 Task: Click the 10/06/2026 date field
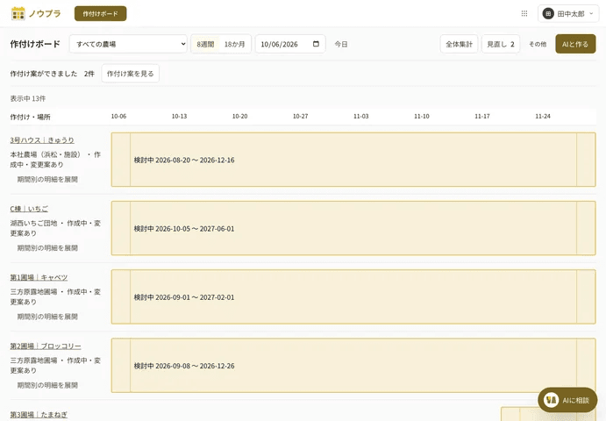click(x=290, y=44)
